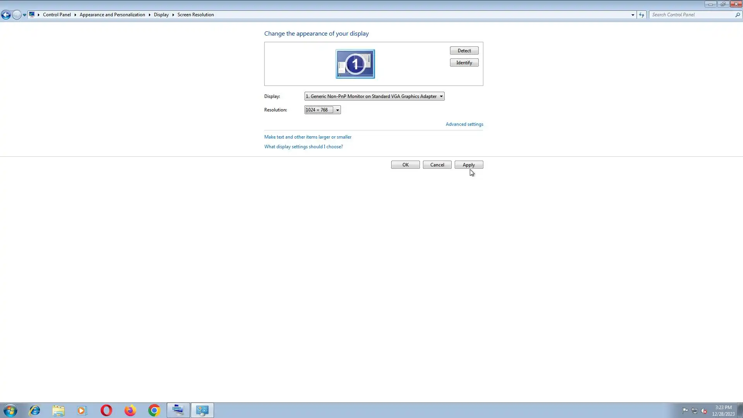The height and width of the screenshot is (418, 743).
Task: Click the back navigation arrow
Action: pos(6,15)
